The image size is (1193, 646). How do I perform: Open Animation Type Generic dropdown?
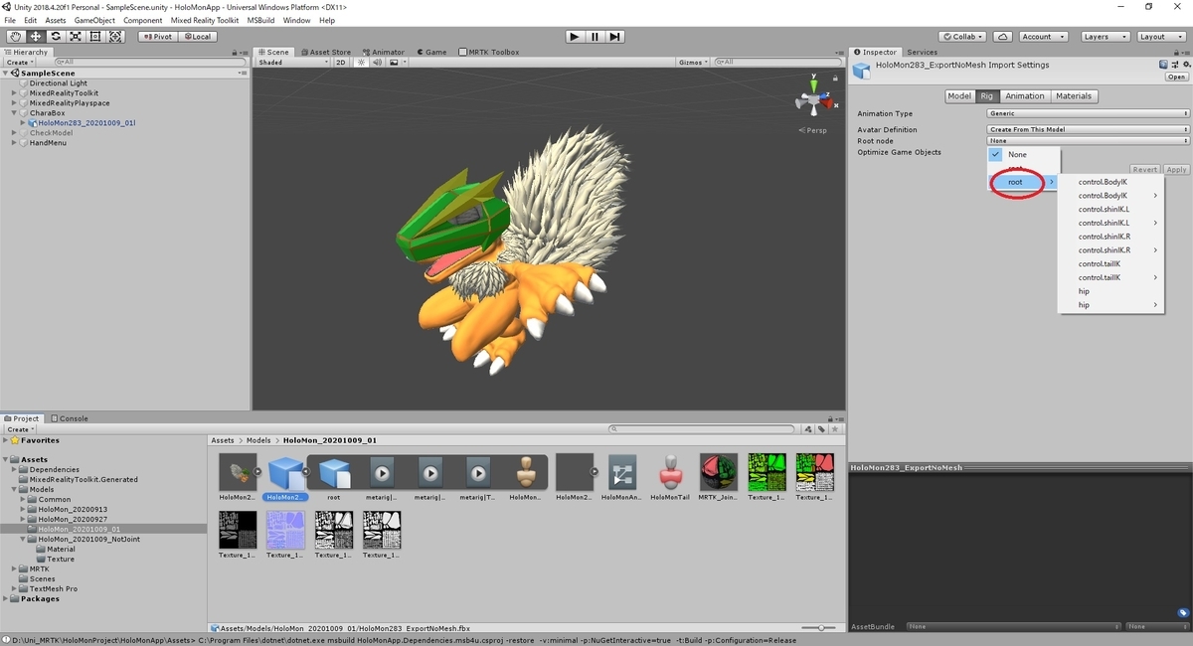1088,113
